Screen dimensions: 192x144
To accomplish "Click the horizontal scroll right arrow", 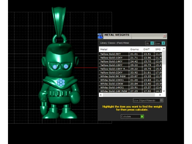I will (x=160, y=95).
